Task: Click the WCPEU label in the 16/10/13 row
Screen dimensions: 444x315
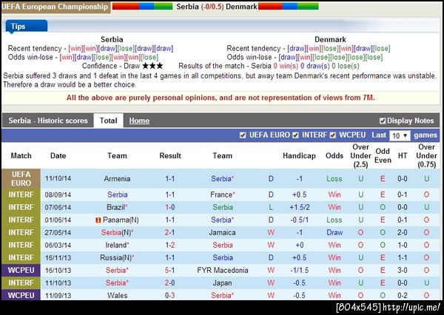Action: click(21, 271)
